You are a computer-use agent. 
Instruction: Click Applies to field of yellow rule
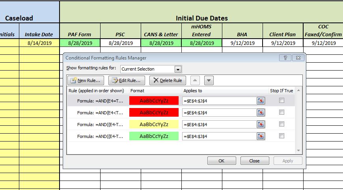[x=220, y=125]
